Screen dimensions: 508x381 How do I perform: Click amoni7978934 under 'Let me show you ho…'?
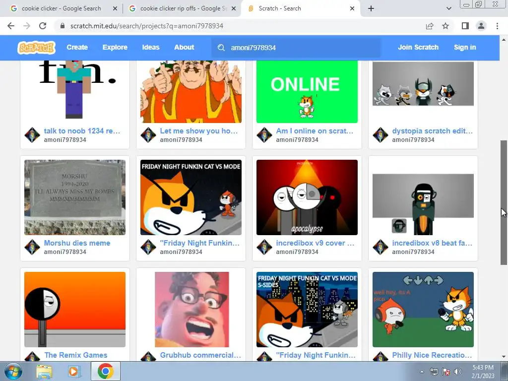(x=181, y=139)
